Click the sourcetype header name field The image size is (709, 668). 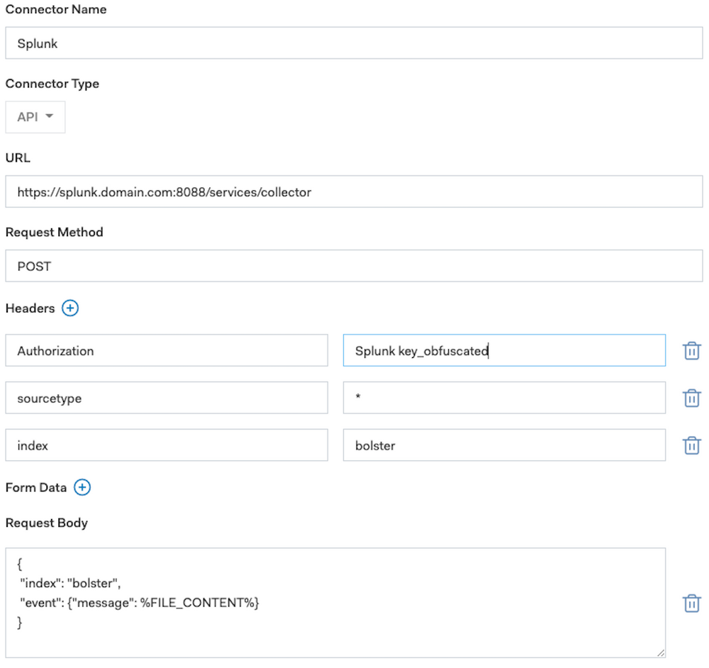167,398
